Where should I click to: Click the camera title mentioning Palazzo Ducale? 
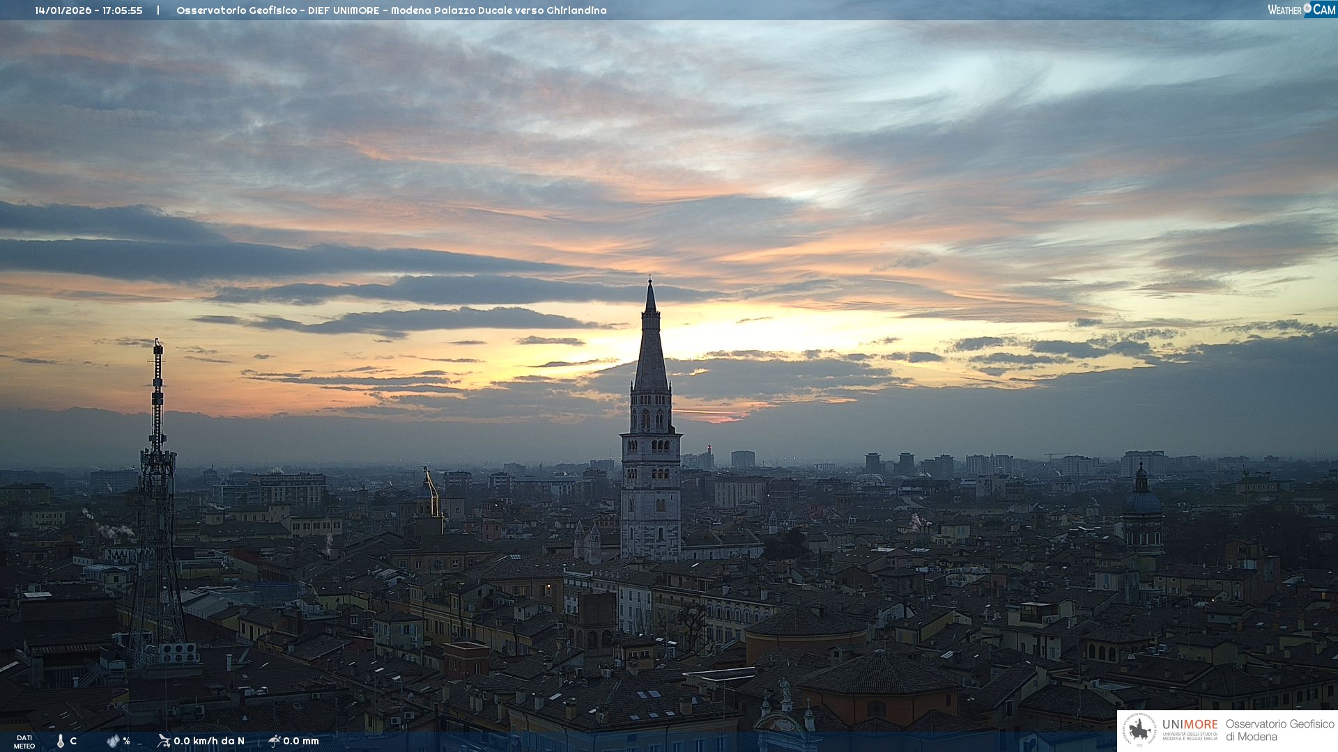391,10
